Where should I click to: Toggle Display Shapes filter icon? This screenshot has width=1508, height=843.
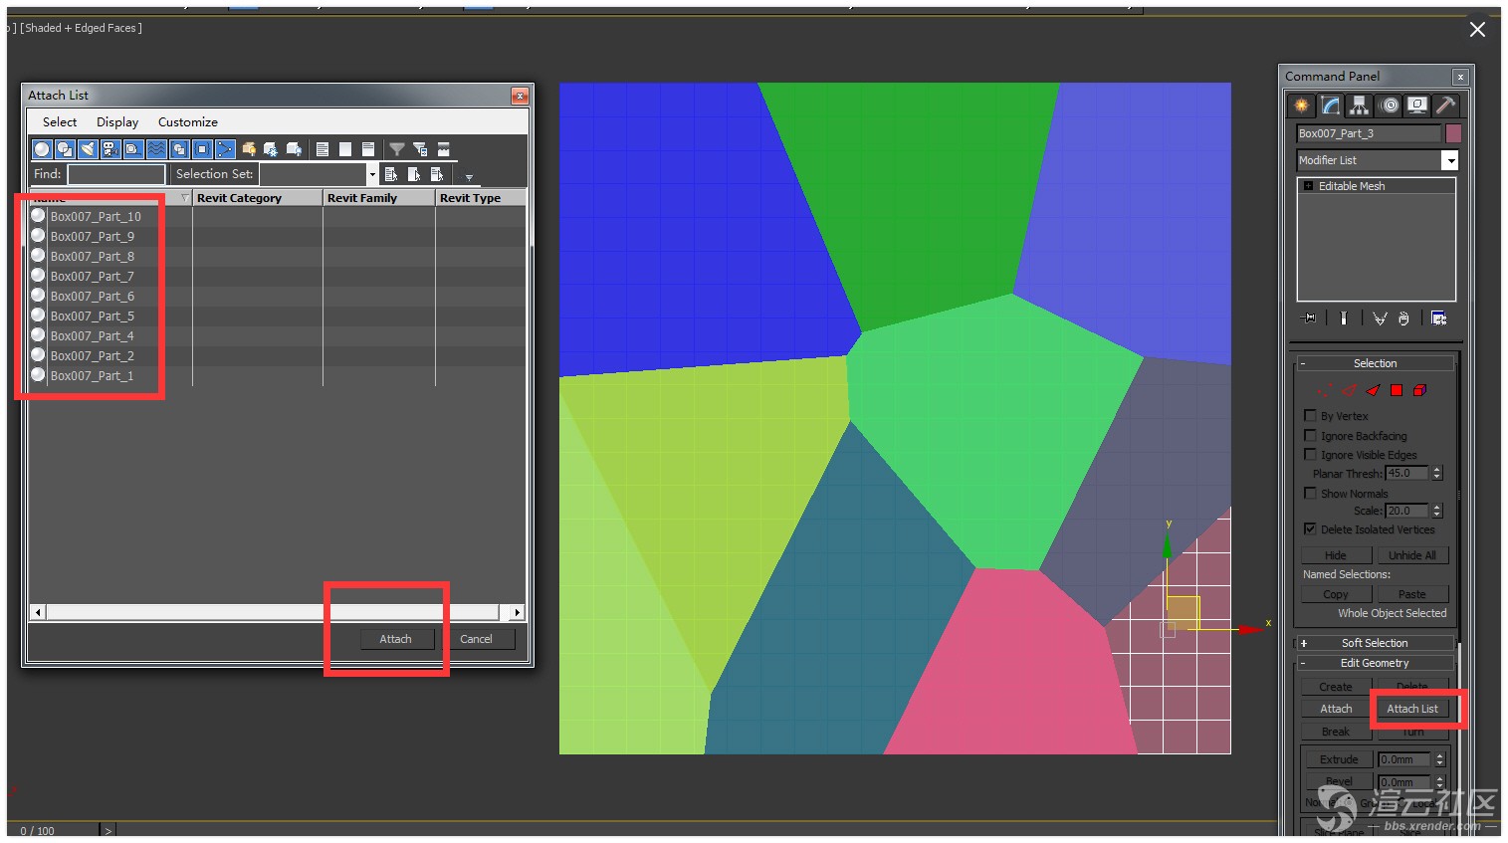(x=65, y=149)
